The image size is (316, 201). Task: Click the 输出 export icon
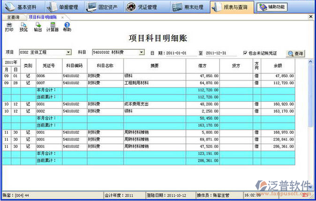pyautogui.click(x=38, y=26)
